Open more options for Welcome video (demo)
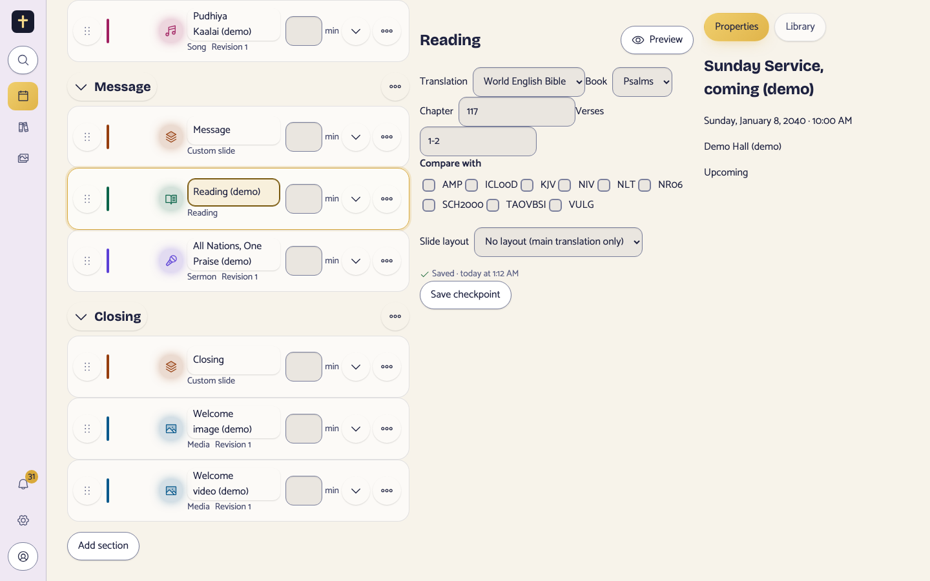The height and width of the screenshot is (581, 930). (387, 491)
